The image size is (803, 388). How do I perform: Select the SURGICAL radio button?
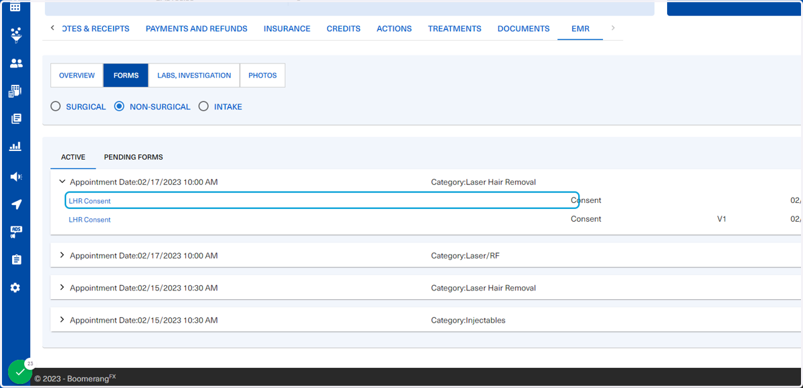(x=56, y=106)
